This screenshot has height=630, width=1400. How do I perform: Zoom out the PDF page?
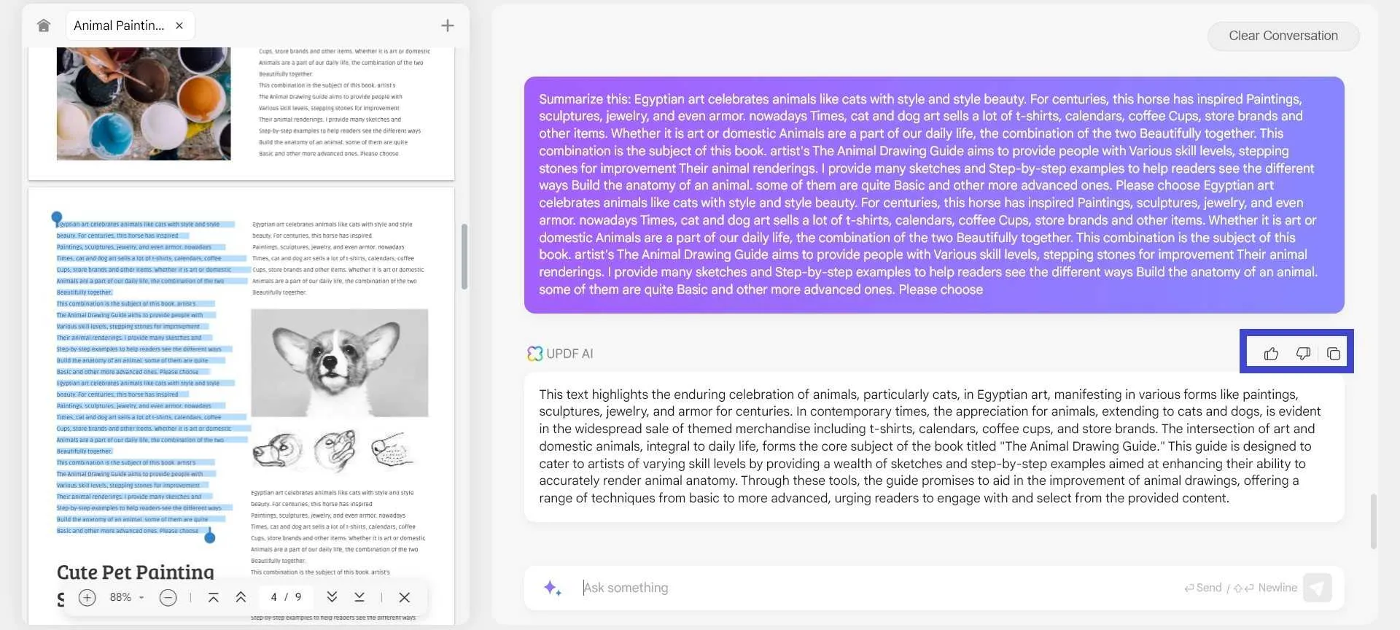click(x=168, y=598)
